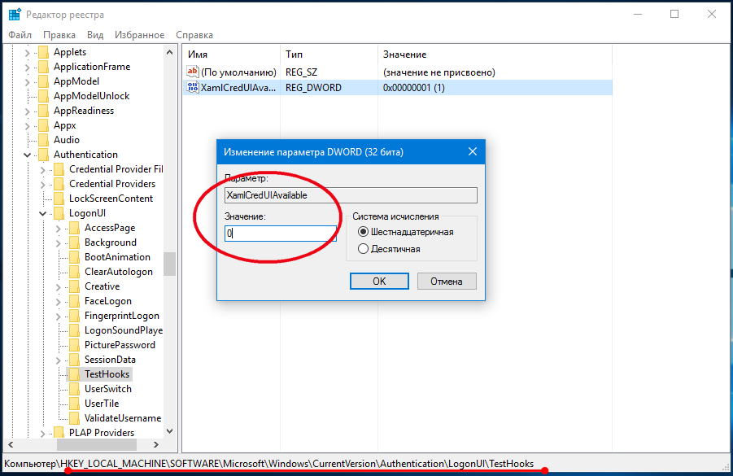Click the tree horizontal scrollbar left arrow
This screenshot has height=476, width=733.
(x=11, y=444)
